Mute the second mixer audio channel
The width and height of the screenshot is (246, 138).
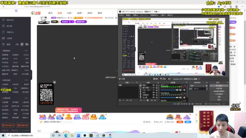pyautogui.click(x=181, y=98)
